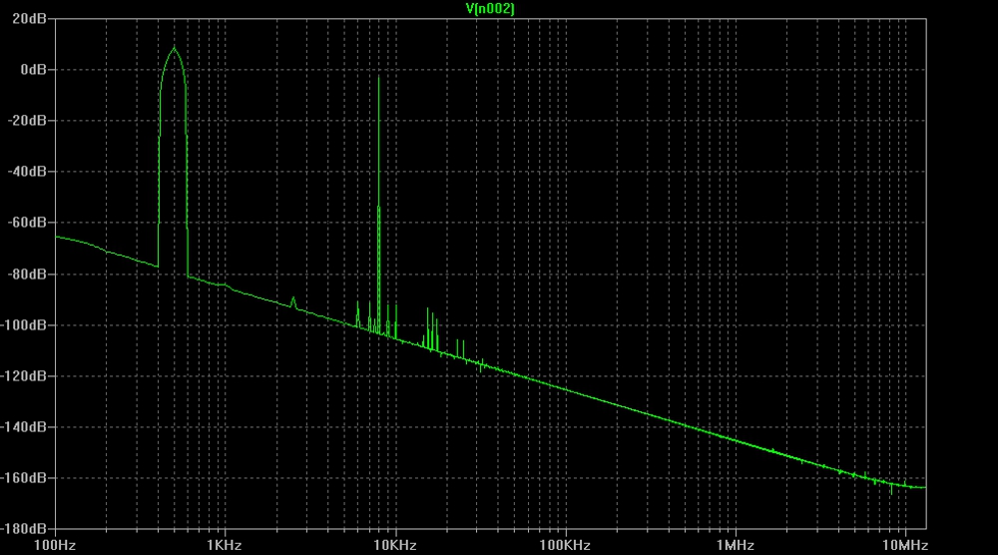Click the 1MHz frequency axis label
This screenshot has width=998, height=555.
735,545
